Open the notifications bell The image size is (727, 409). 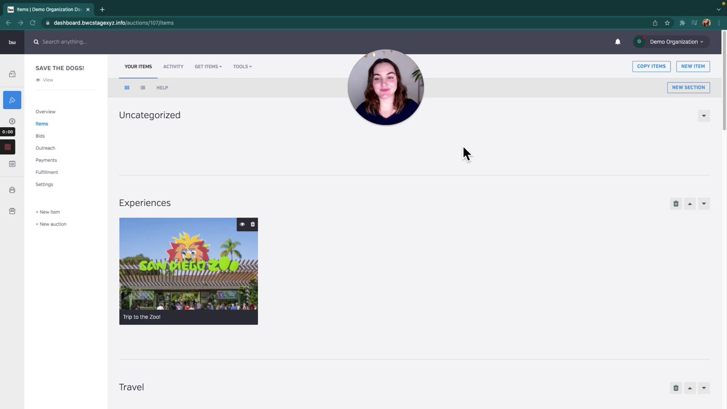(x=617, y=41)
